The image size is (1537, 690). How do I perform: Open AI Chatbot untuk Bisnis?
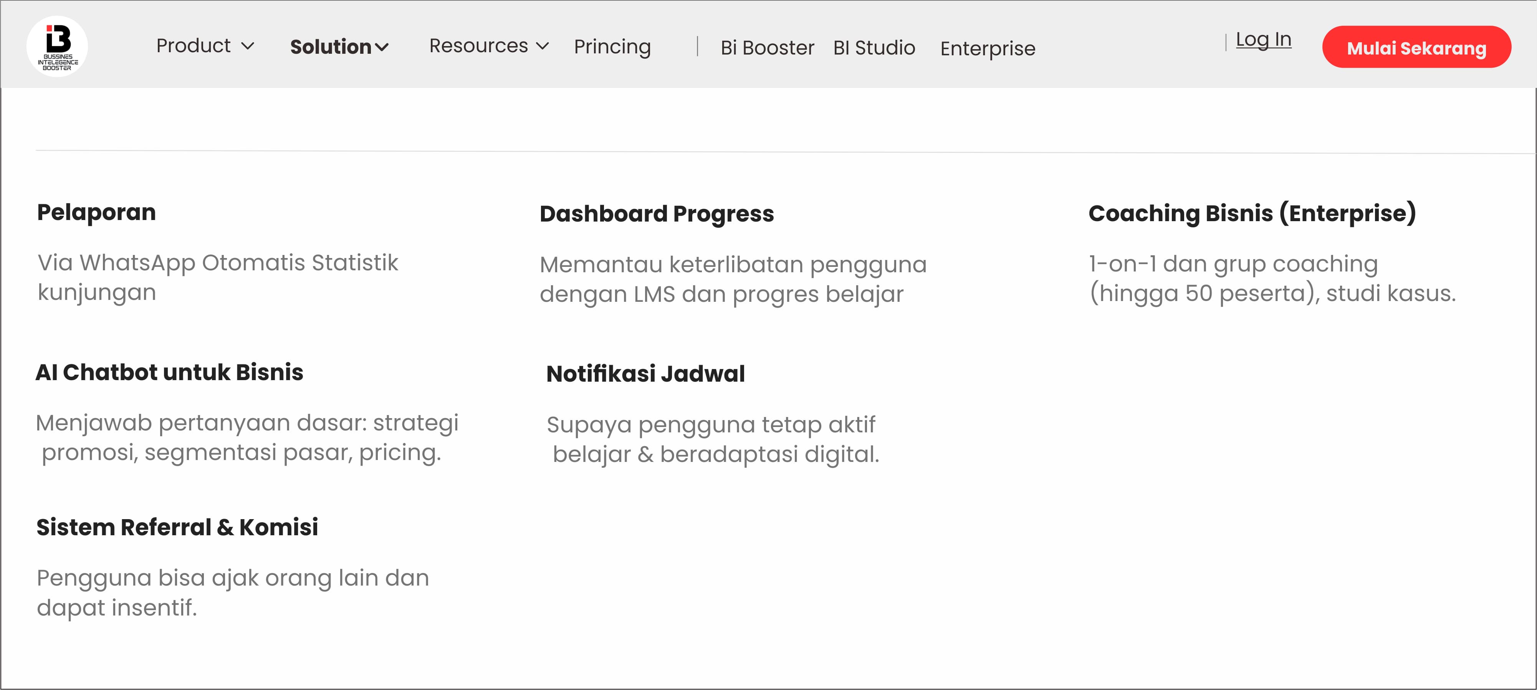click(x=169, y=372)
